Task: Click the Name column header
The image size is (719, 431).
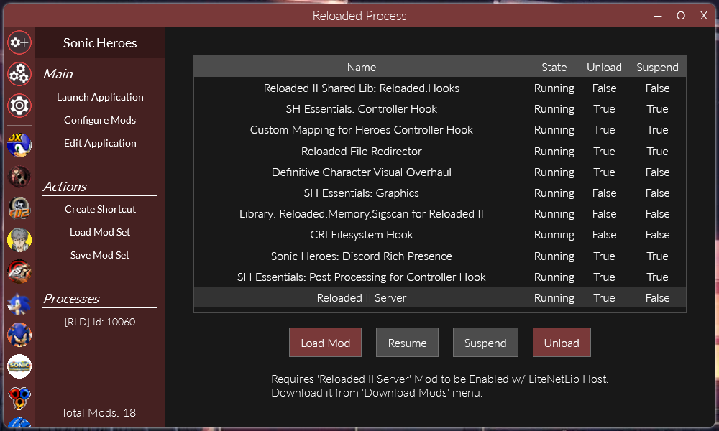Action: click(x=362, y=67)
